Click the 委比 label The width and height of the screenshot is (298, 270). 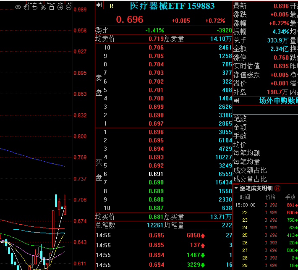(102, 30)
